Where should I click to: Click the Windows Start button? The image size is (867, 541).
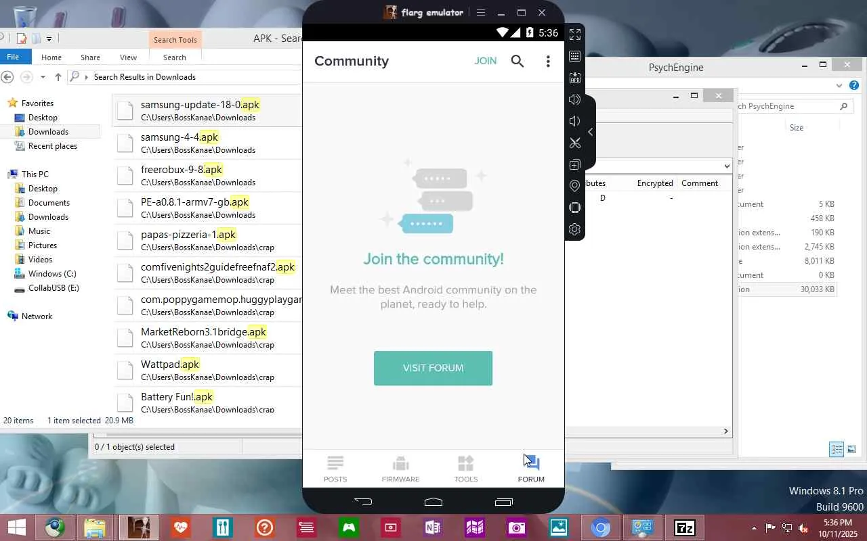(16, 527)
